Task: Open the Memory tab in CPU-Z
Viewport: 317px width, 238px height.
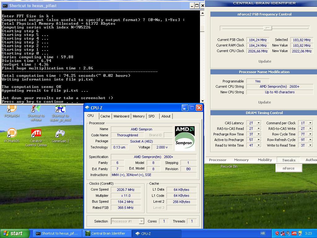Action: point(139,116)
